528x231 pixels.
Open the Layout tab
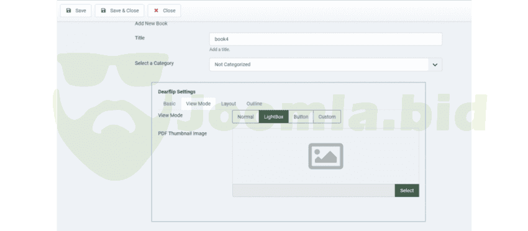click(x=229, y=104)
